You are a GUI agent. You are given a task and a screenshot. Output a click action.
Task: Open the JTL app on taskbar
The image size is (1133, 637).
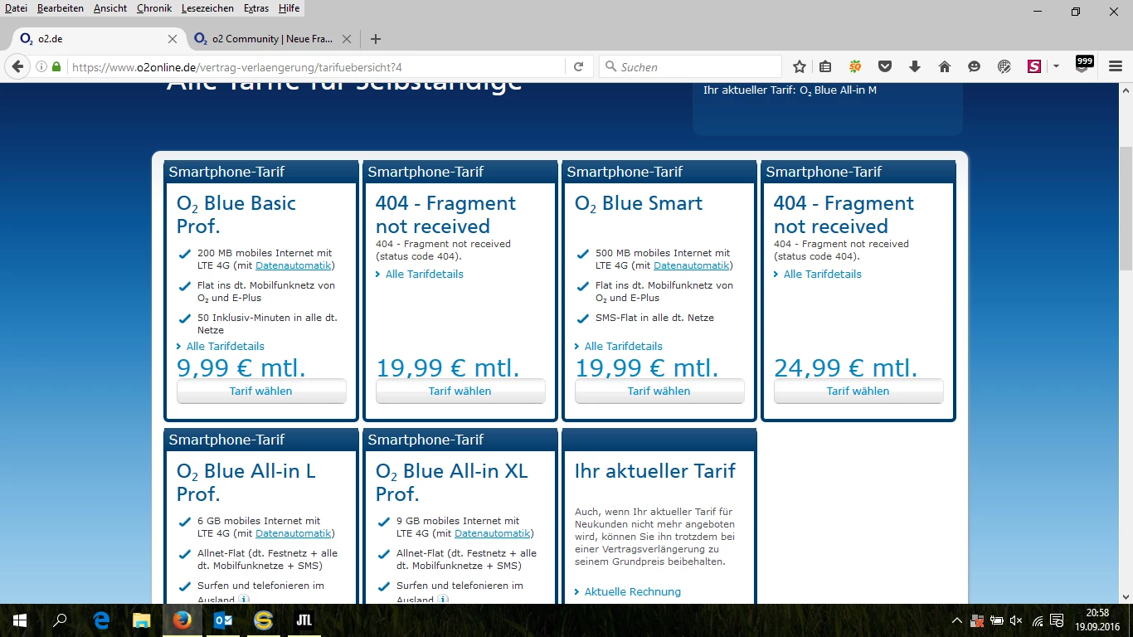304,620
